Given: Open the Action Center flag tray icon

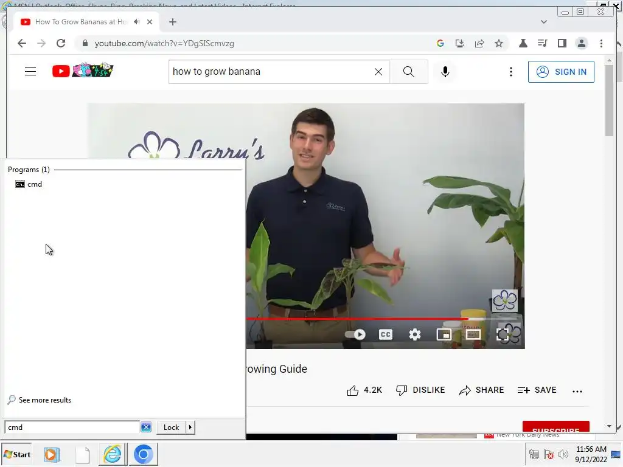Looking at the screenshot, I should pyautogui.click(x=549, y=454).
